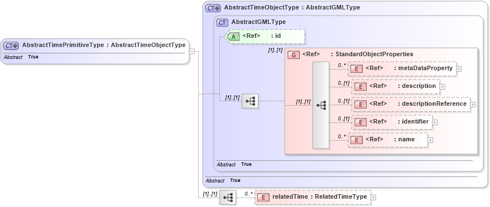This screenshot has width=490, height=207.
Task: Select the AbstractTimeObjectType : AbstractGMLType title
Action: tap(292, 8)
